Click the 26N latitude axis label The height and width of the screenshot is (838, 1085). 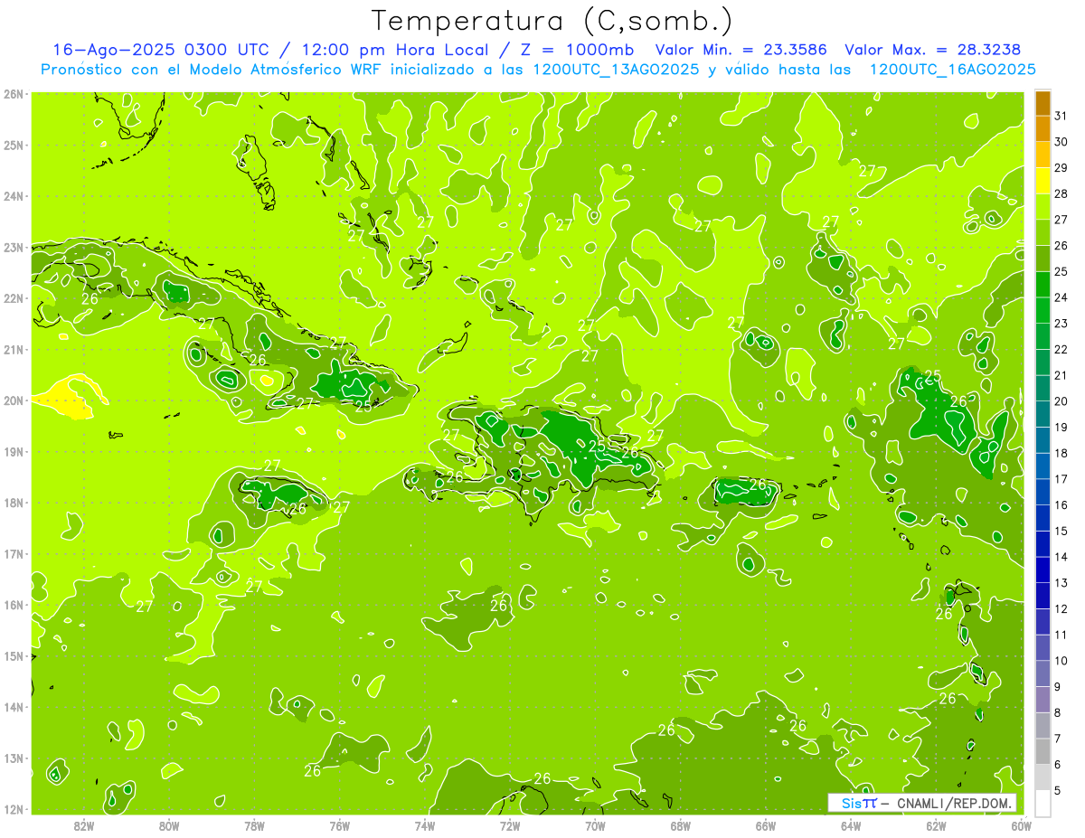pyautogui.click(x=14, y=94)
